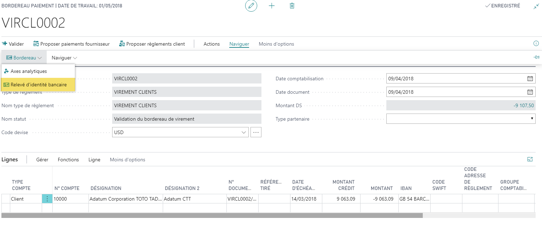Image resolution: width=542 pixels, height=225 pixels.
Task: Click Proposer paiements fournisseur
Action: coord(71,44)
